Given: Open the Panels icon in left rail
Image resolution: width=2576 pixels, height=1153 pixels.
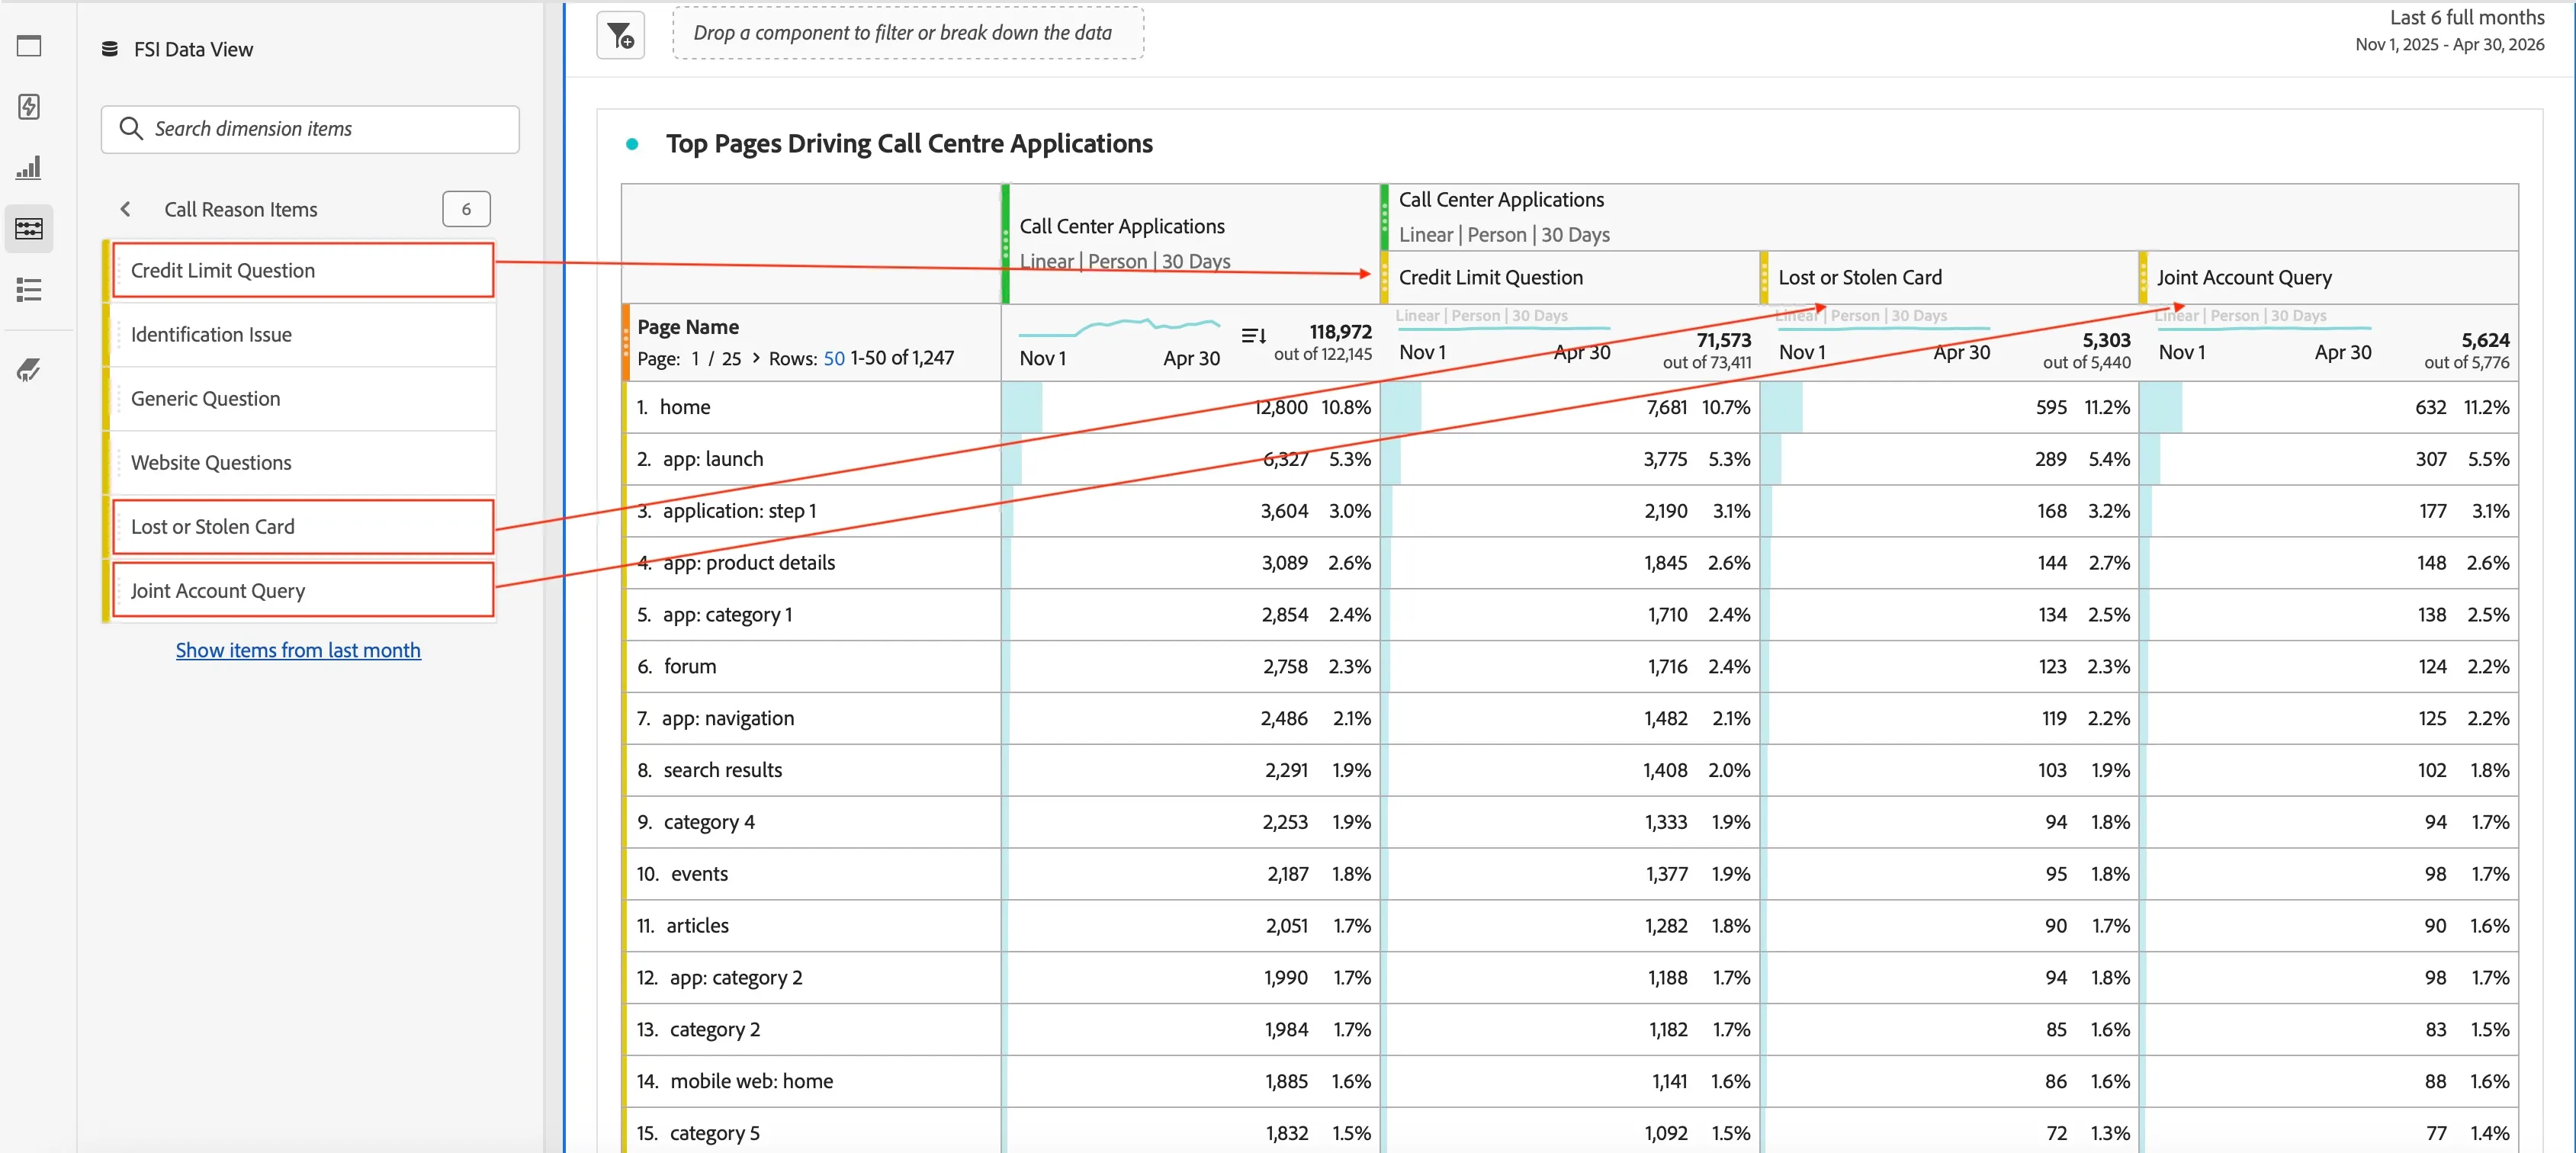Looking at the screenshot, I should [29, 46].
